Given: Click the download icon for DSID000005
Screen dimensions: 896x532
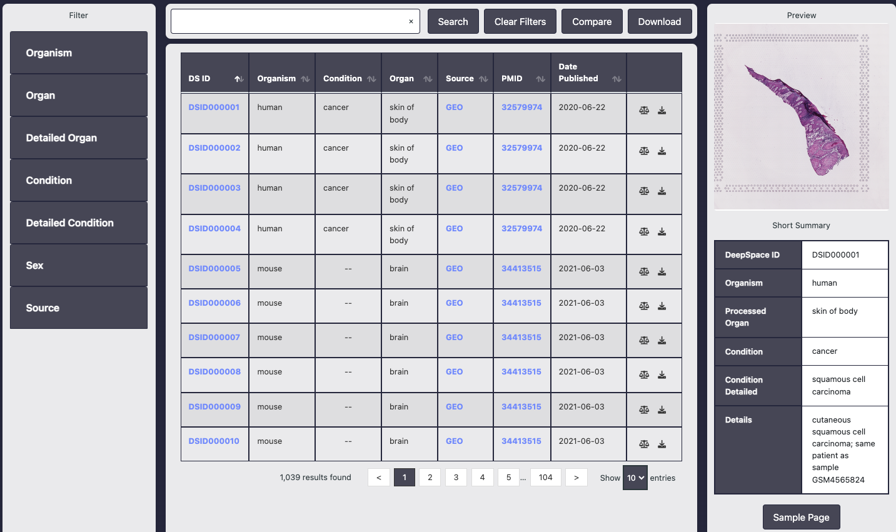Looking at the screenshot, I should [x=662, y=271].
